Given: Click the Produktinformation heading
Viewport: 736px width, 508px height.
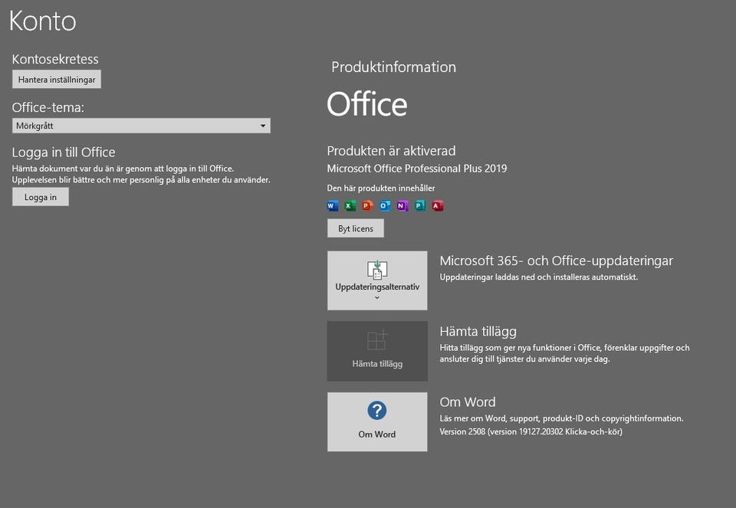Looking at the screenshot, I should 394,67.
